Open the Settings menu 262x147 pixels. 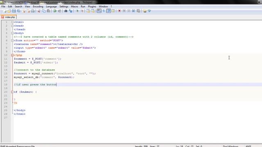pos(64,7)
